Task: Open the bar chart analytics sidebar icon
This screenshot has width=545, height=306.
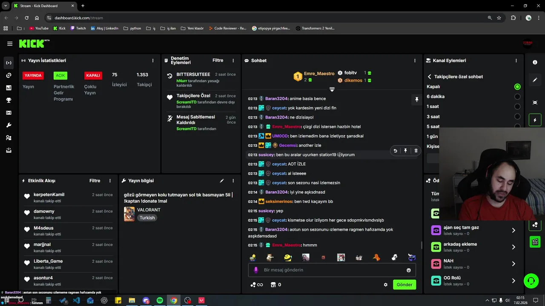Action: coord(9,88)
